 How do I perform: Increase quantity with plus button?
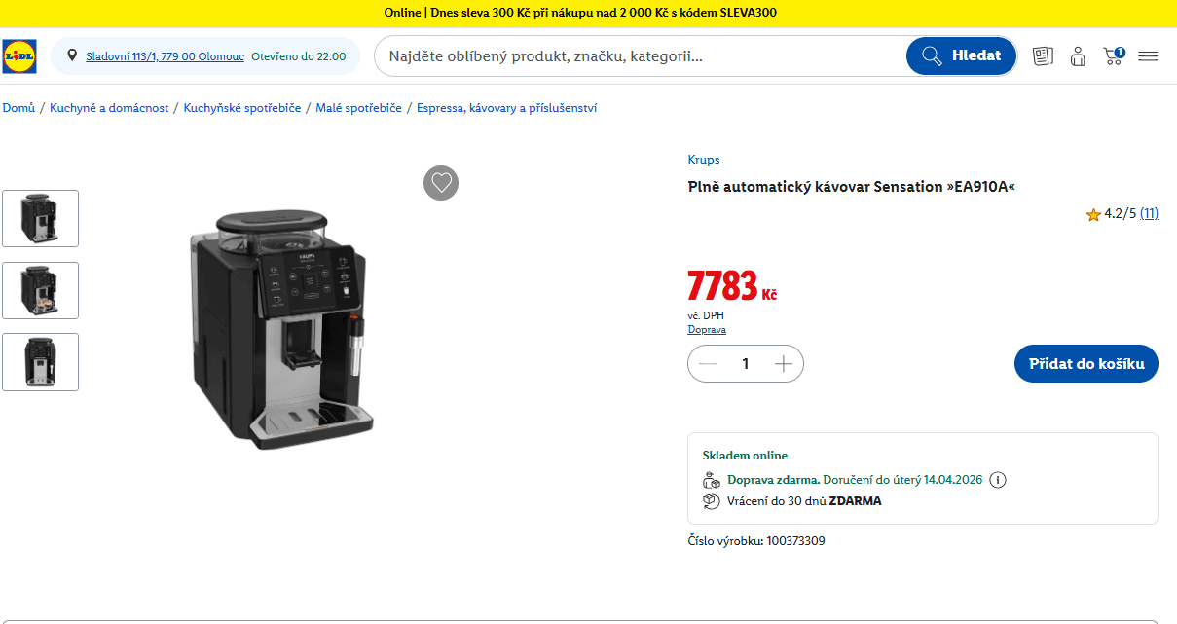tap(784, 364)
